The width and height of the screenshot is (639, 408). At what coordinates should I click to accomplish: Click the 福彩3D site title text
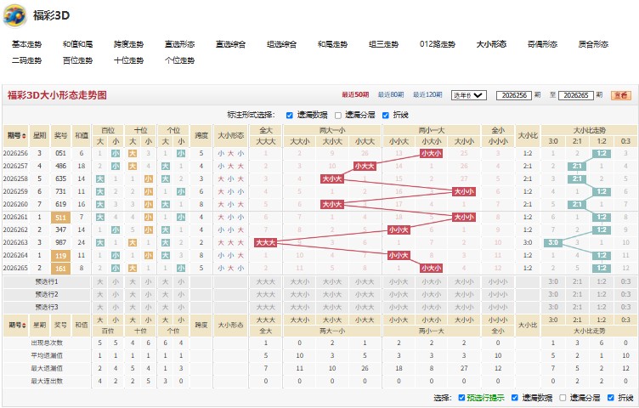[x=51, y=15]
